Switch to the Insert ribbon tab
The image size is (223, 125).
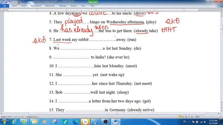pos(24,6)
